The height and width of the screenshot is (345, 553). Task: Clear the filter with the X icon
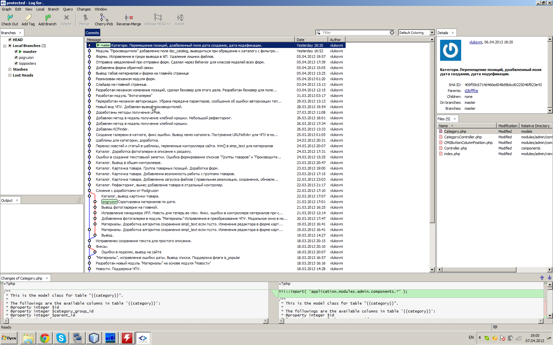[392, 33]
